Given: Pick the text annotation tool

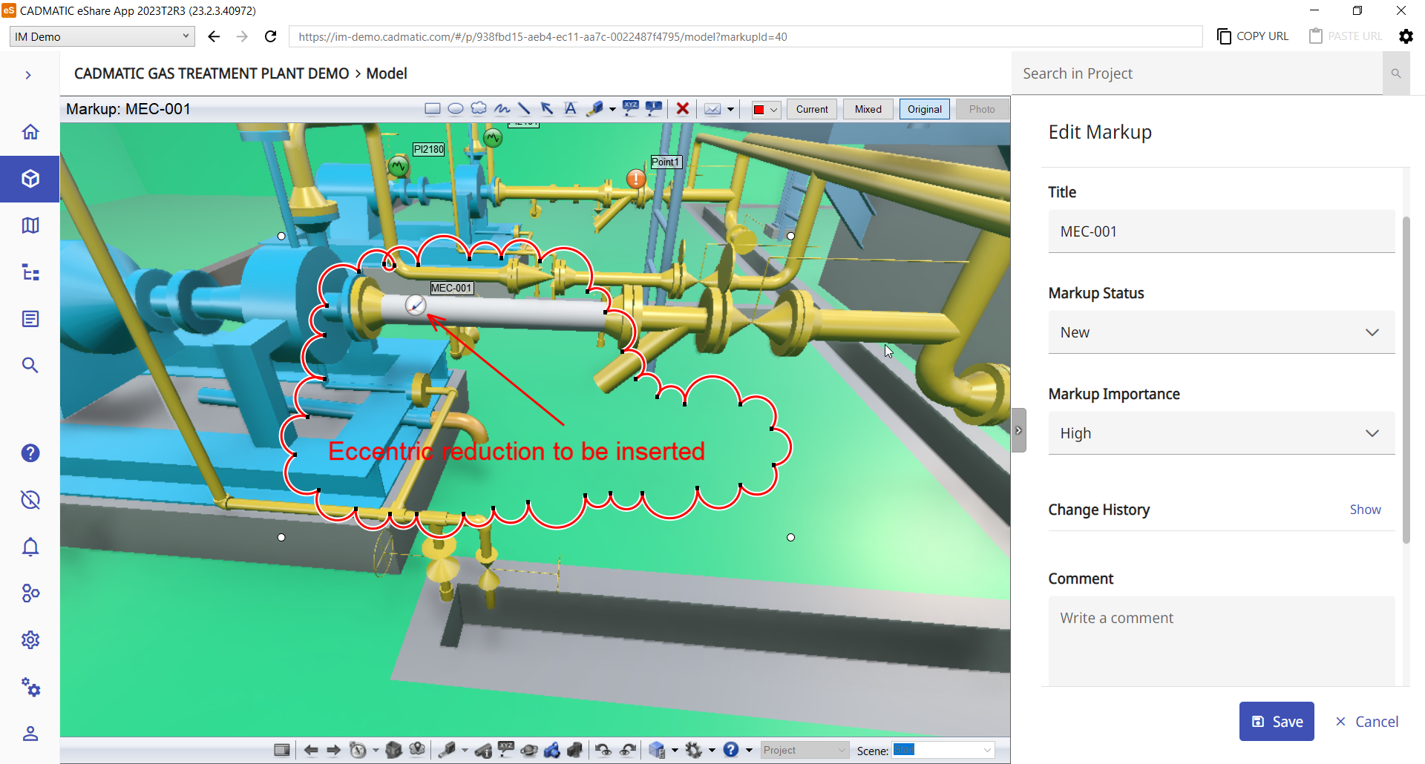Looking at the screenshot, I should point(570,109).
